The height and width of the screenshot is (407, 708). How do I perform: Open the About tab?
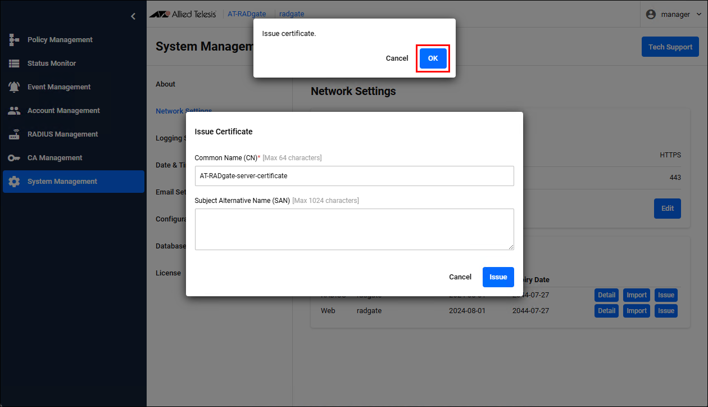[x=166, y=84]
